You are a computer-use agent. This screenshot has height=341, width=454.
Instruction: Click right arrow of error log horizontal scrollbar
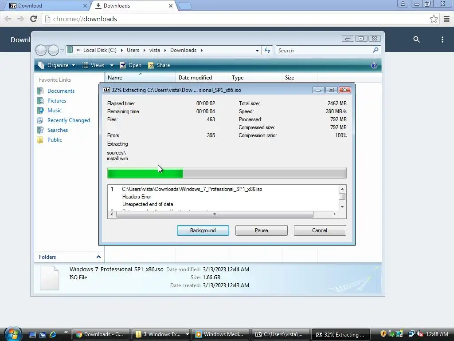point(334,214)
